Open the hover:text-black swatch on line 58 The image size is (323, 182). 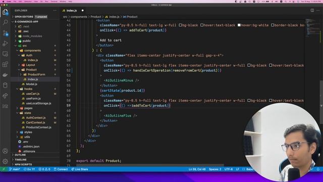[x=271, y=101]
